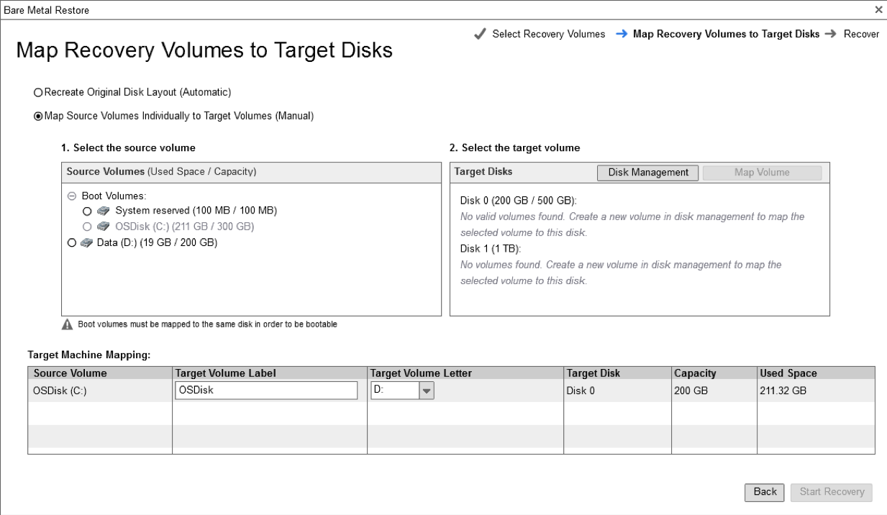This screenshot has height=515, width=887.
Task: Click the boot volumes warning triangle icon
Action: (68, 324)
